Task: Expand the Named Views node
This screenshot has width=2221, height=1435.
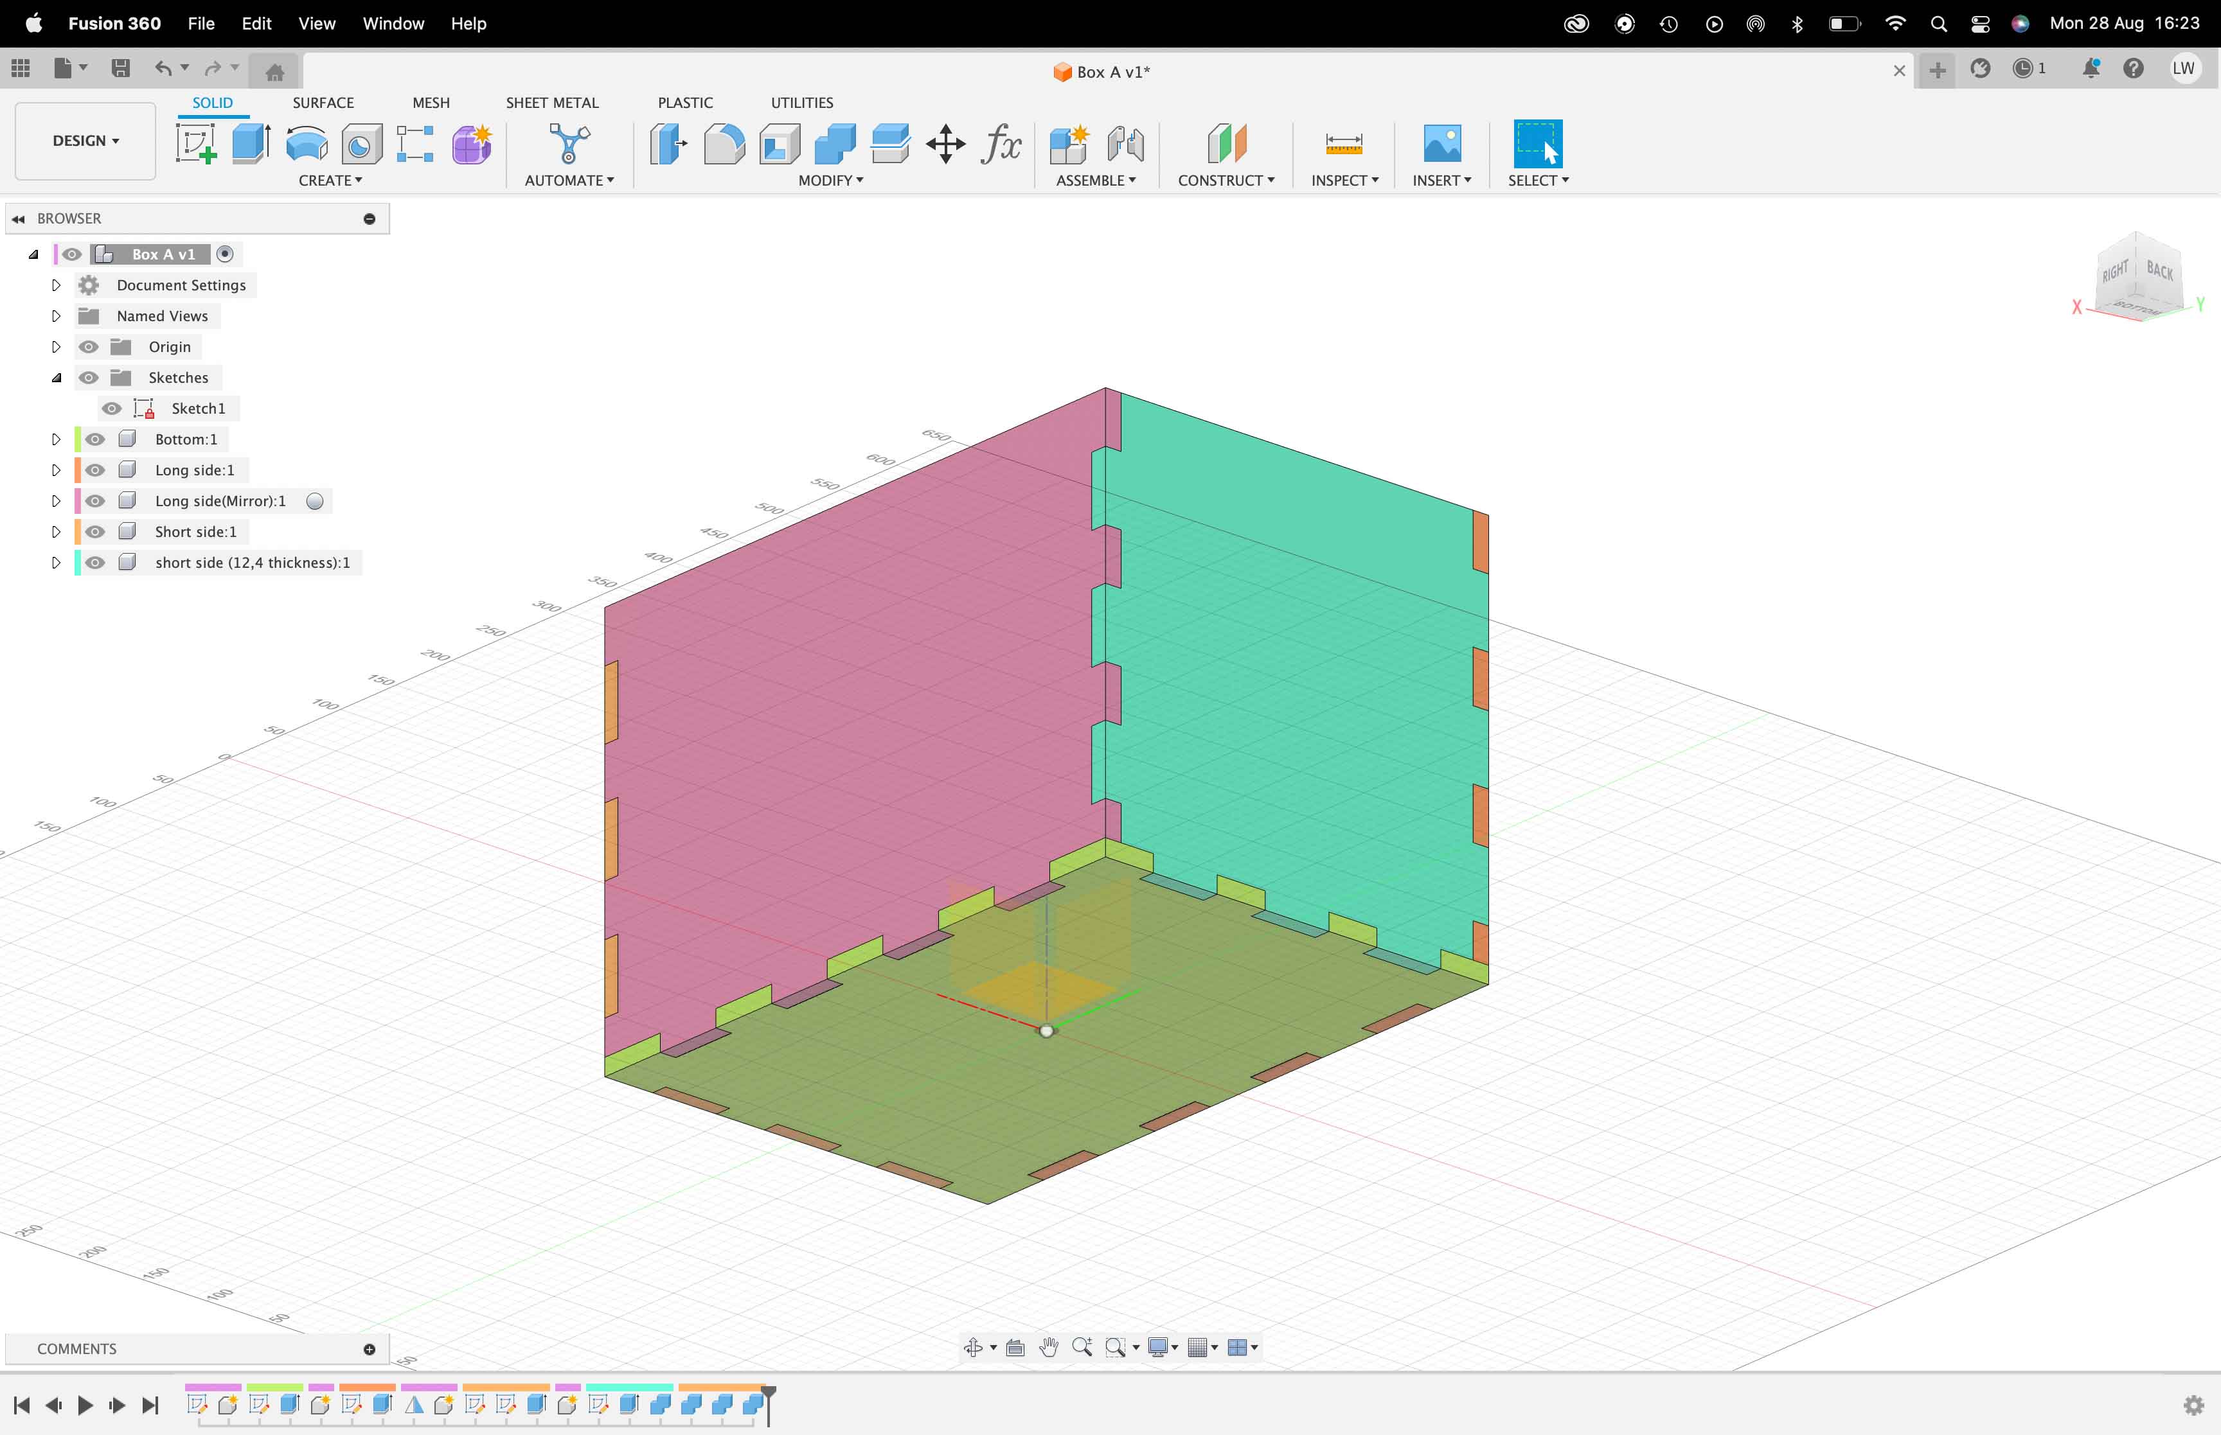Action: pyautogui.click(x=56, y=316)
